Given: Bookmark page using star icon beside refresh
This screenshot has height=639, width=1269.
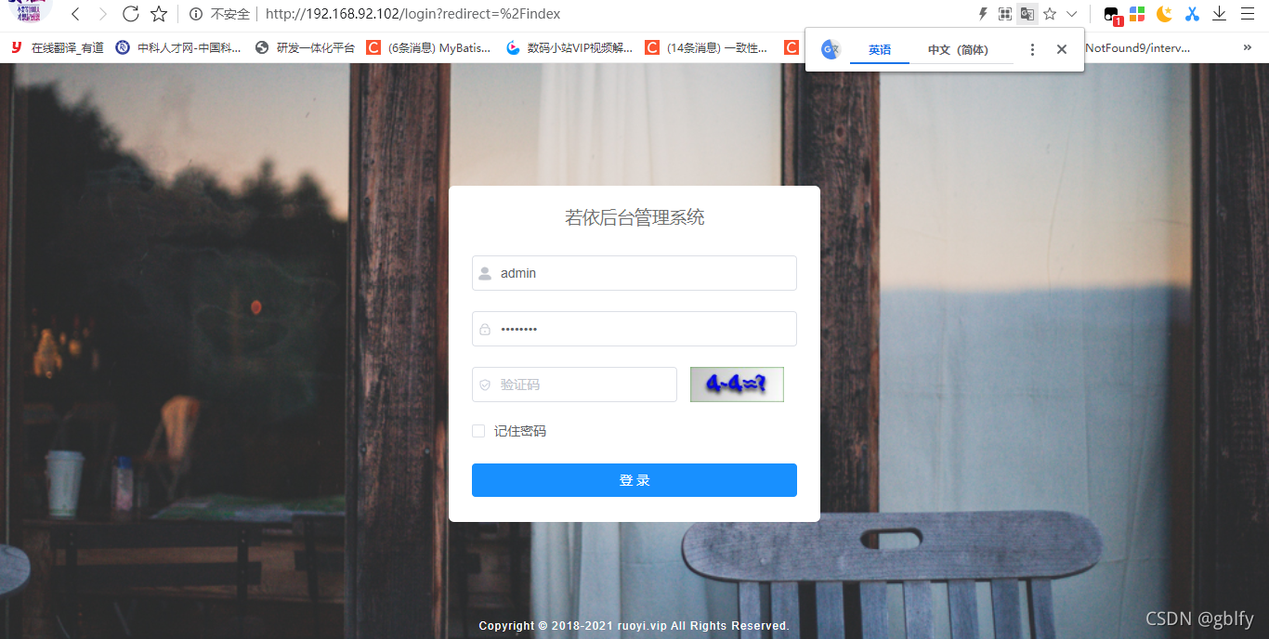Looking at the screenshot, I should [159, 14].
